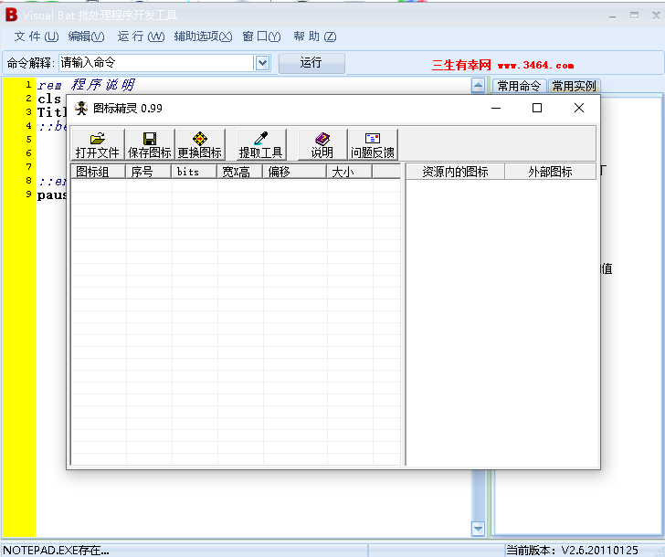The height and width of the screenshot is (557, 665).
Task: Click the Visual Bat red B logo
Action: tap(11, 14)
